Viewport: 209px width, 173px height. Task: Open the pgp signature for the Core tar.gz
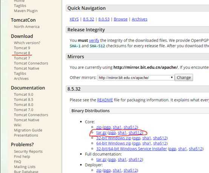click(112, 132)
